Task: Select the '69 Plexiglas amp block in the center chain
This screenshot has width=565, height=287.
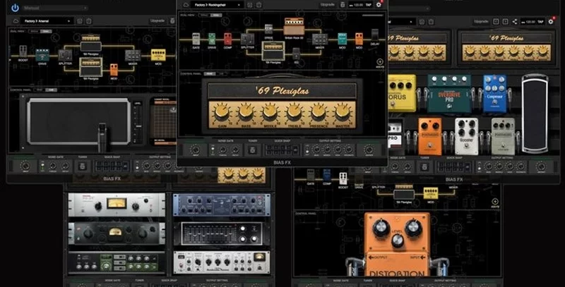Action: click(273, 50)
